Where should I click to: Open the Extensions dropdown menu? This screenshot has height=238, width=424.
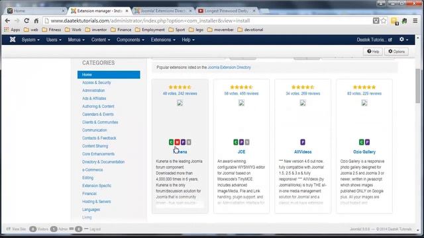tap(163, 40)
